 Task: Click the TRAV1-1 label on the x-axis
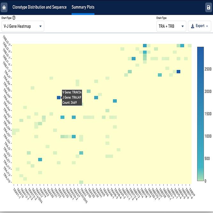point(16,192)
